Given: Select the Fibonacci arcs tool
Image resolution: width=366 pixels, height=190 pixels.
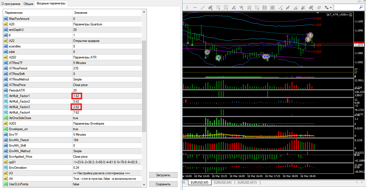Looking at the screenshot, I should pyautogui.click(x=242, y=7).
